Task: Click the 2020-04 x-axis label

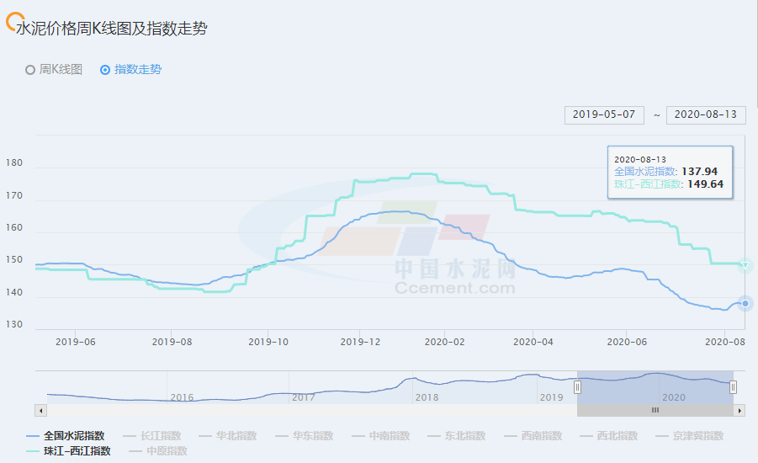Action: click(533, 342)
